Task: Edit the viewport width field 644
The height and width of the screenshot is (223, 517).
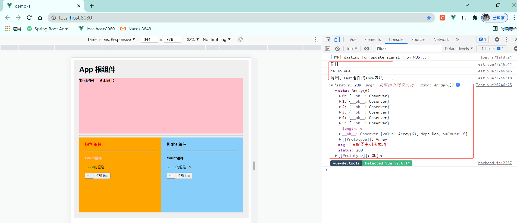Action: pyautogui.click(x=149, y=40)
